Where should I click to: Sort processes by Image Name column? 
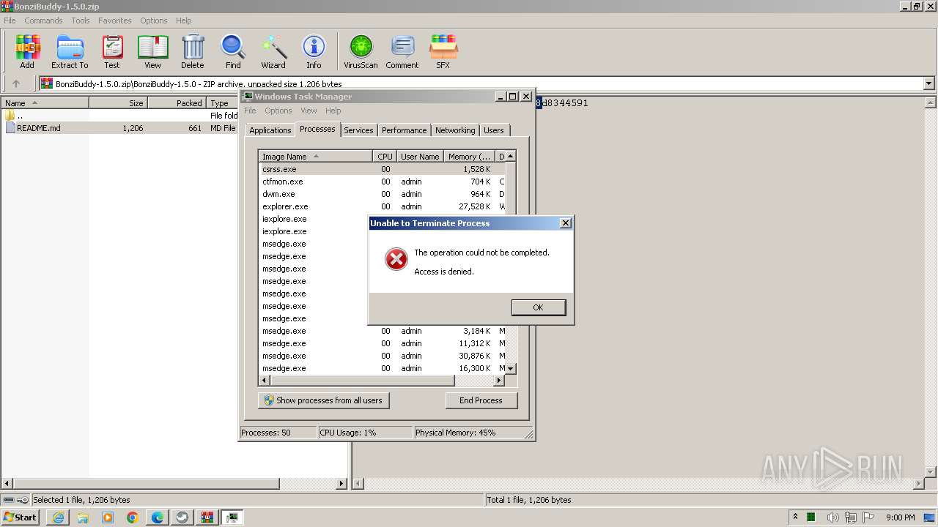[316, 156]
